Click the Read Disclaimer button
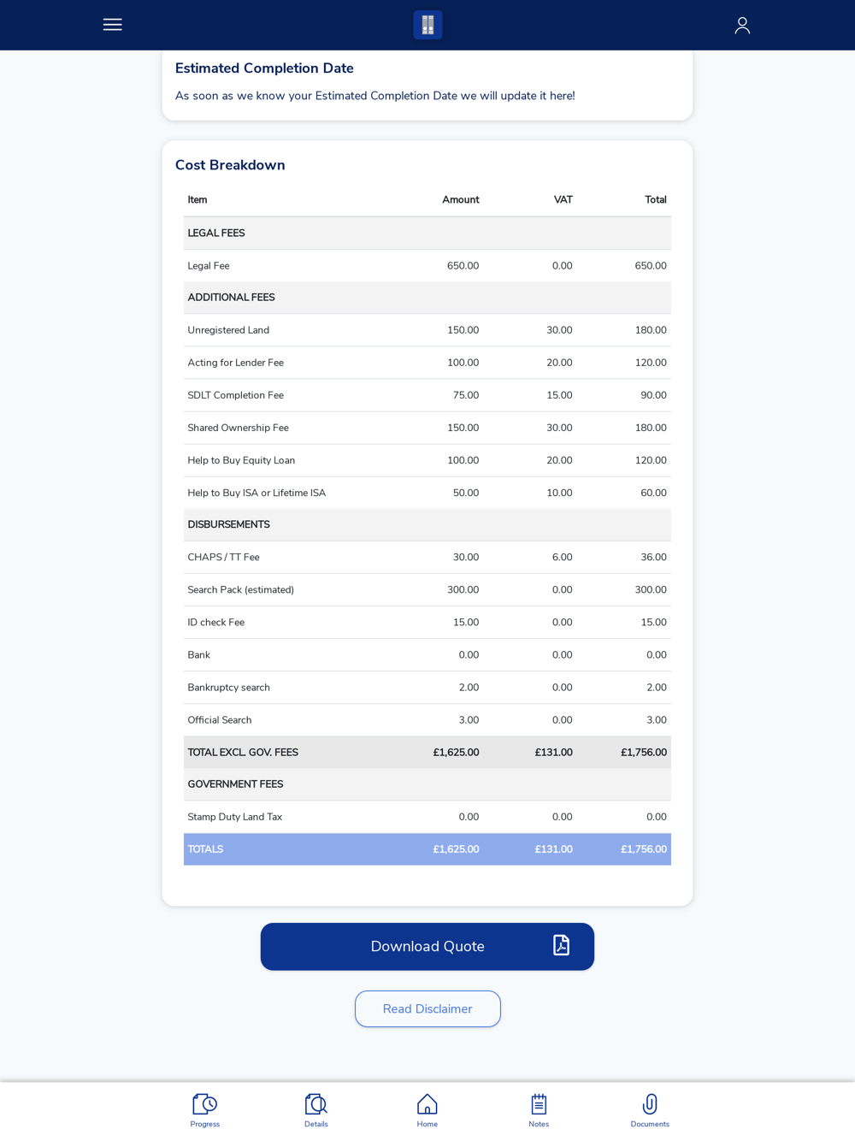The width and height of the screenshot is (855, 1141). [x=427, y=1008]
